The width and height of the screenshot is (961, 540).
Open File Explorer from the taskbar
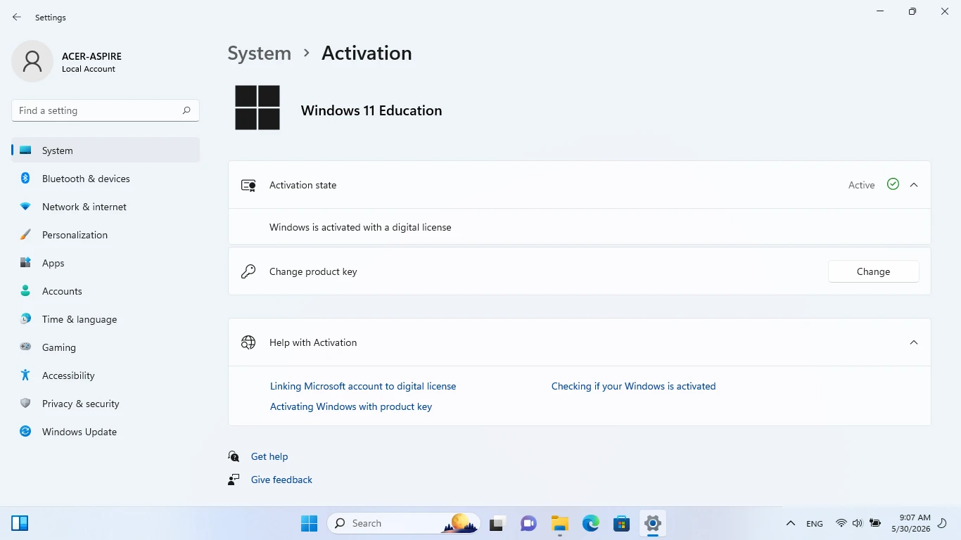[559, 523]
